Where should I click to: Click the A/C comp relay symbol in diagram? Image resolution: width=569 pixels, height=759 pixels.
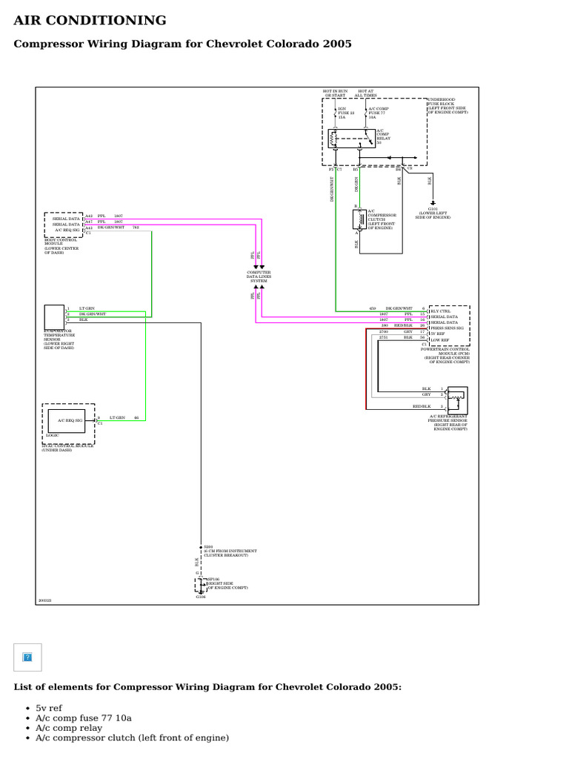pyautogui.click(x=352, y=139)
